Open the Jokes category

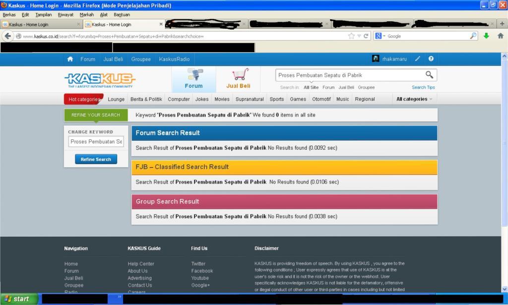[x=202, y=99]
